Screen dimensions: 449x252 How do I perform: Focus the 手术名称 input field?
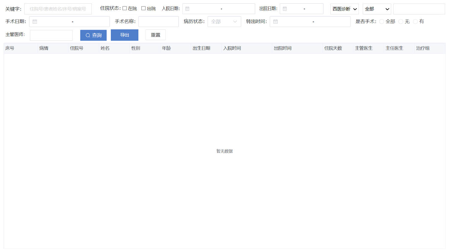click(x=158, y=22)
